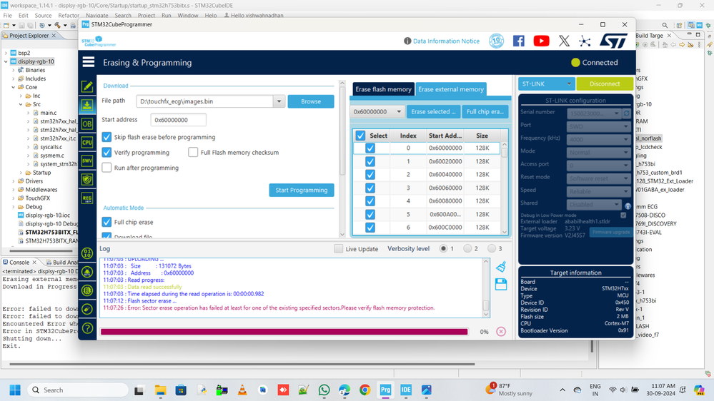
Task: Open the REG registers icon
Action: click(87, 198)
